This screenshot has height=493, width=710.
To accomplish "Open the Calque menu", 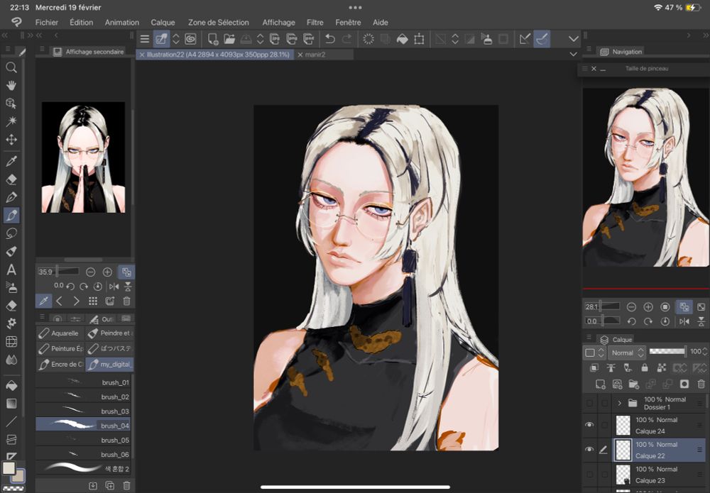I will coord(163,22).
